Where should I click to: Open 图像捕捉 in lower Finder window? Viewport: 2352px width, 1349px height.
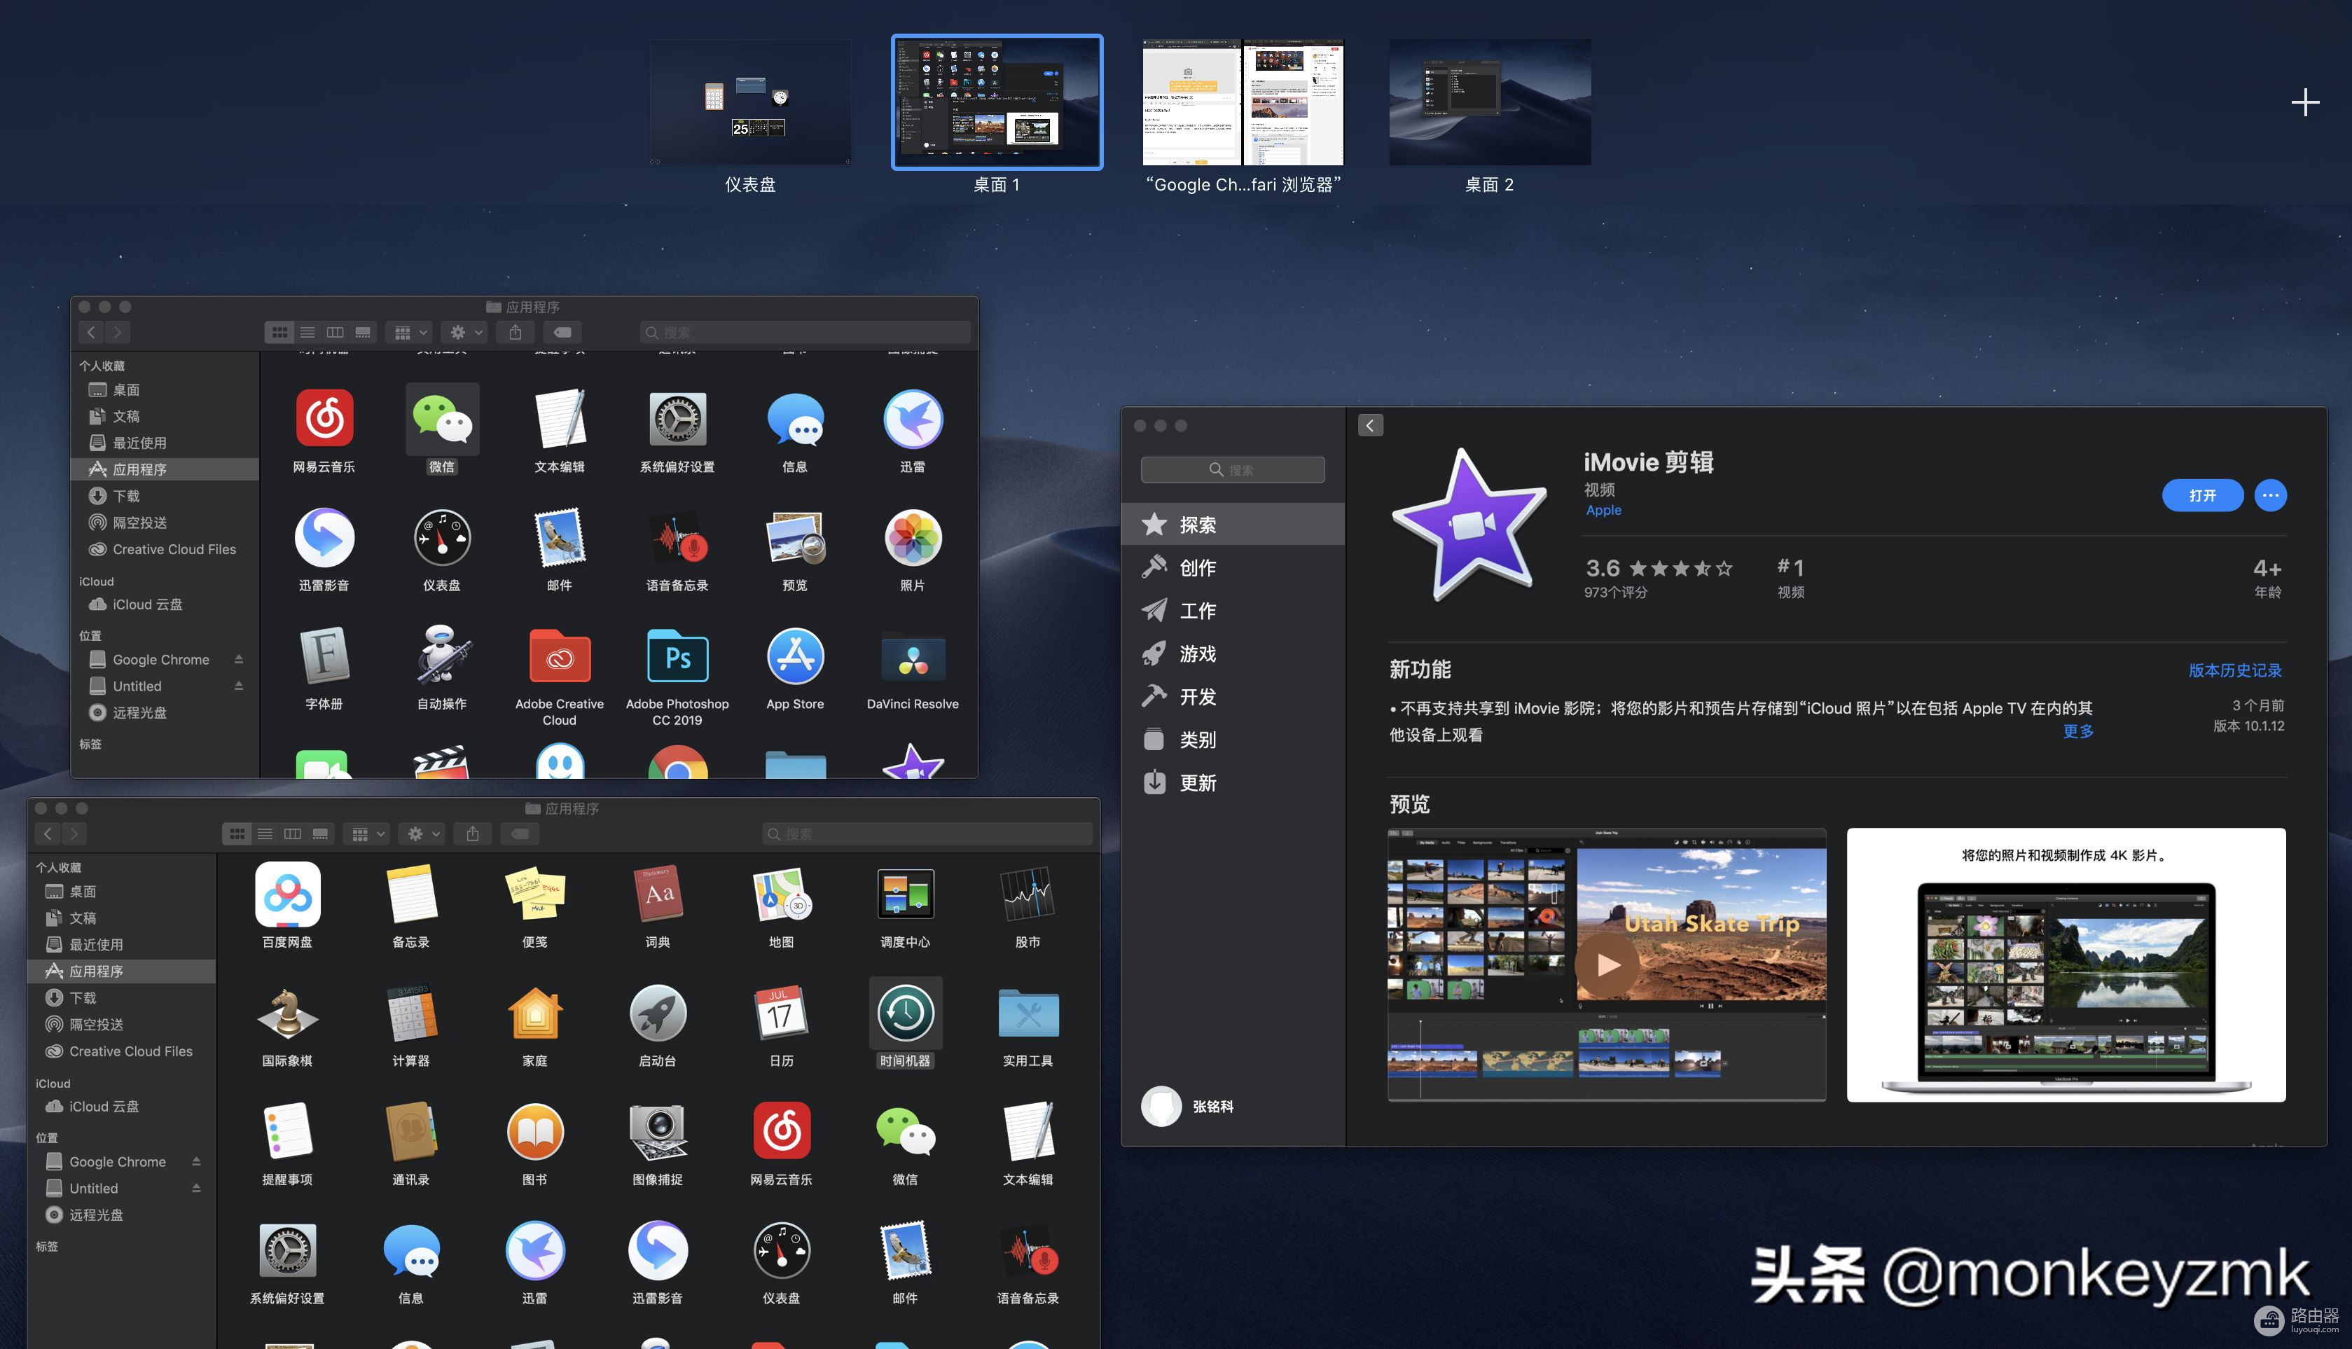658,1131
